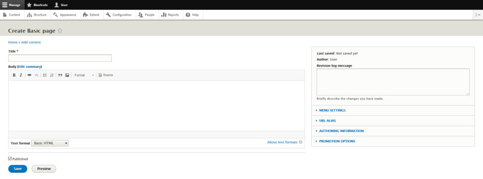Image resolution: width=483 pixels, height=179 pixels.
Task: Open the paragraph Format dropdown
Action: [84, 75]
